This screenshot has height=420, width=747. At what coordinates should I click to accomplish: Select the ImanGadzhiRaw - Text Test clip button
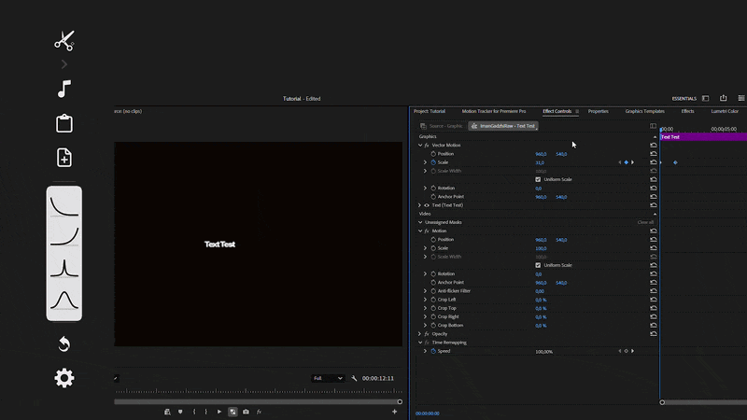pos(503,126)
